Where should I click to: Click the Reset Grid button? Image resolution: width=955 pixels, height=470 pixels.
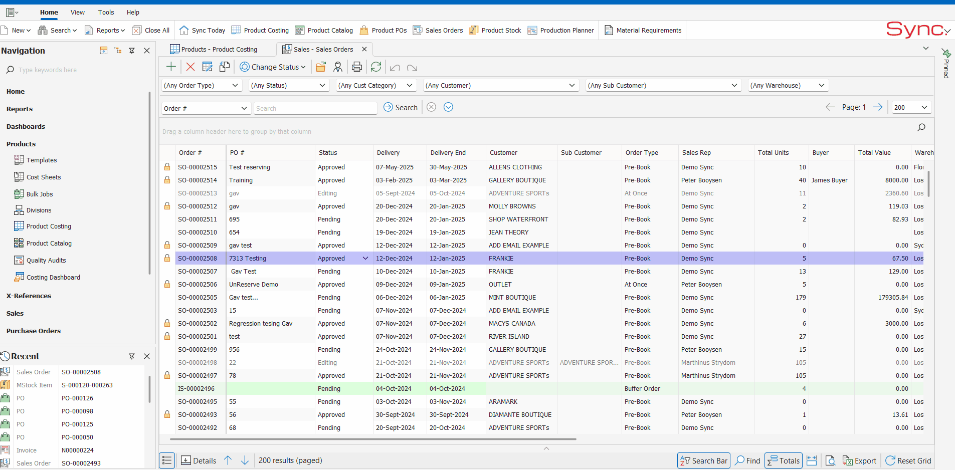click(908, 460)
